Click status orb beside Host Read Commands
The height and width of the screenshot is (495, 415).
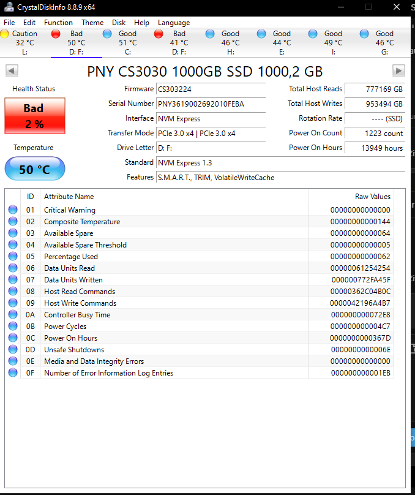[13, 291]
